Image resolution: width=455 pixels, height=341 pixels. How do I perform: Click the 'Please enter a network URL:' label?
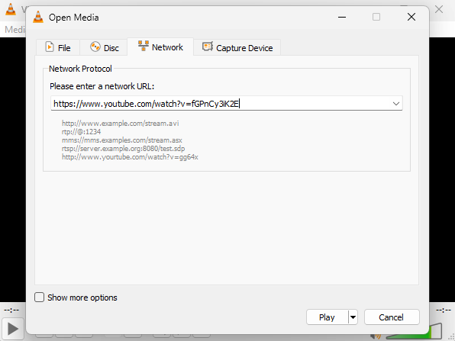(102, 86)
